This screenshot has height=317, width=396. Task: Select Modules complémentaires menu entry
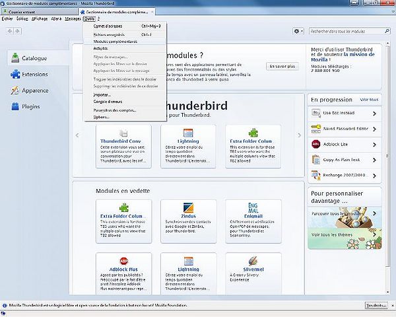pos(125,42)
